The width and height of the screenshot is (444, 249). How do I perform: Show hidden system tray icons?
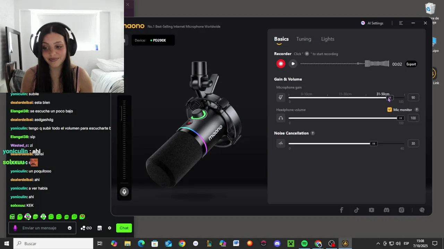(x=378, y=243)
